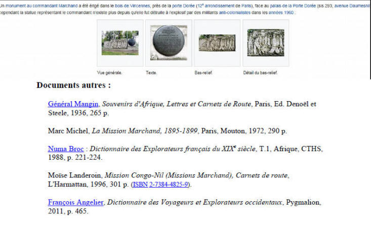Open the ISBN number 2-7384-4825-9 link
Screen dimensions: 371x228
pos(169,184)
